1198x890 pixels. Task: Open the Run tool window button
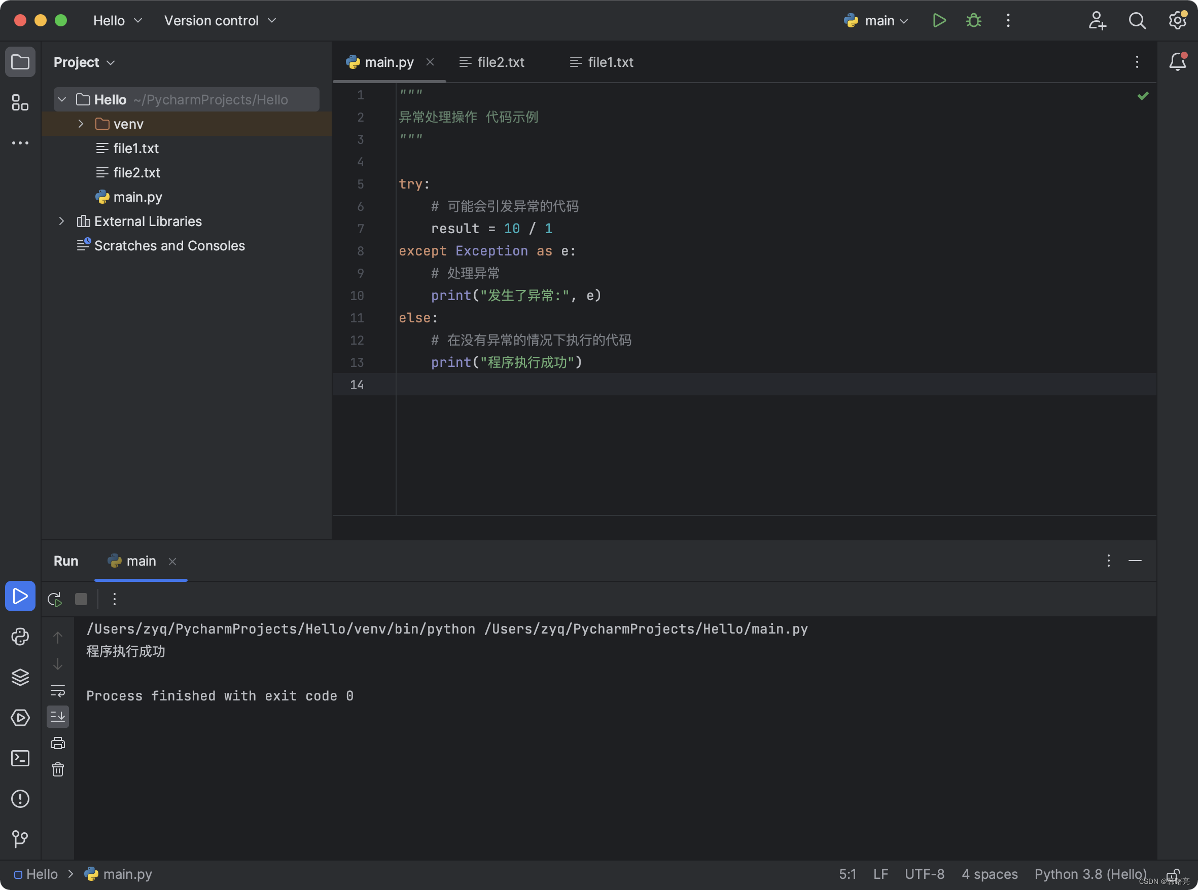[x=20, y=596]
